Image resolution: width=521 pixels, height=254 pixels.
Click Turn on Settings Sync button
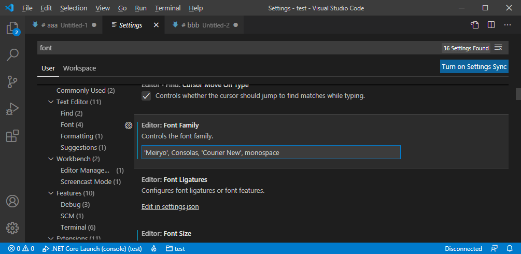pyautogui.click(x=474, y=66)
